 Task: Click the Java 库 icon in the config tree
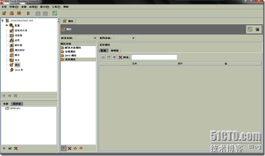point(12,70)
